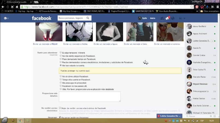The height and width of the screenshot is (123, 220).
Task: Open the Chrome taskbar icon
Action: tap(20, 121)
